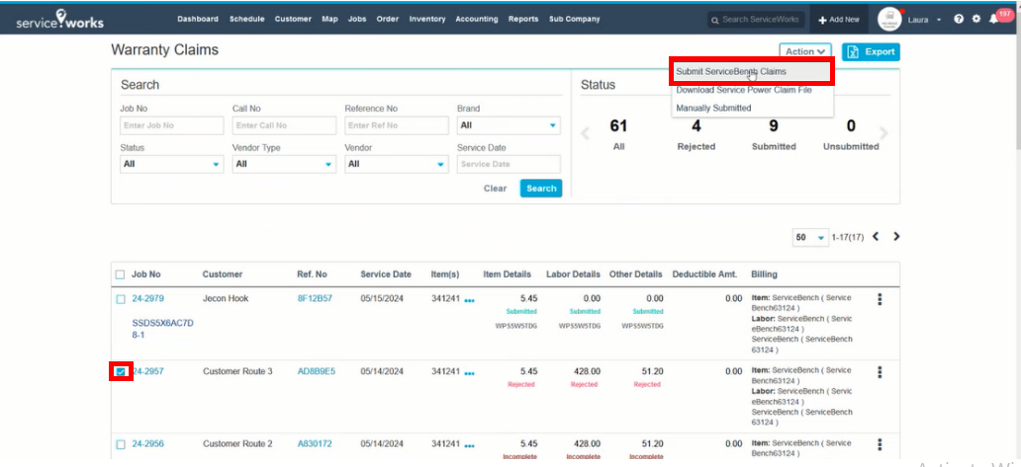Open the settings gear icon
The width and height of the screenshot is (1021, 467).
tap(976, 20)
